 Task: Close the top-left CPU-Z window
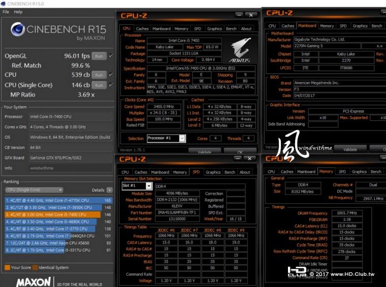[251, 15]
